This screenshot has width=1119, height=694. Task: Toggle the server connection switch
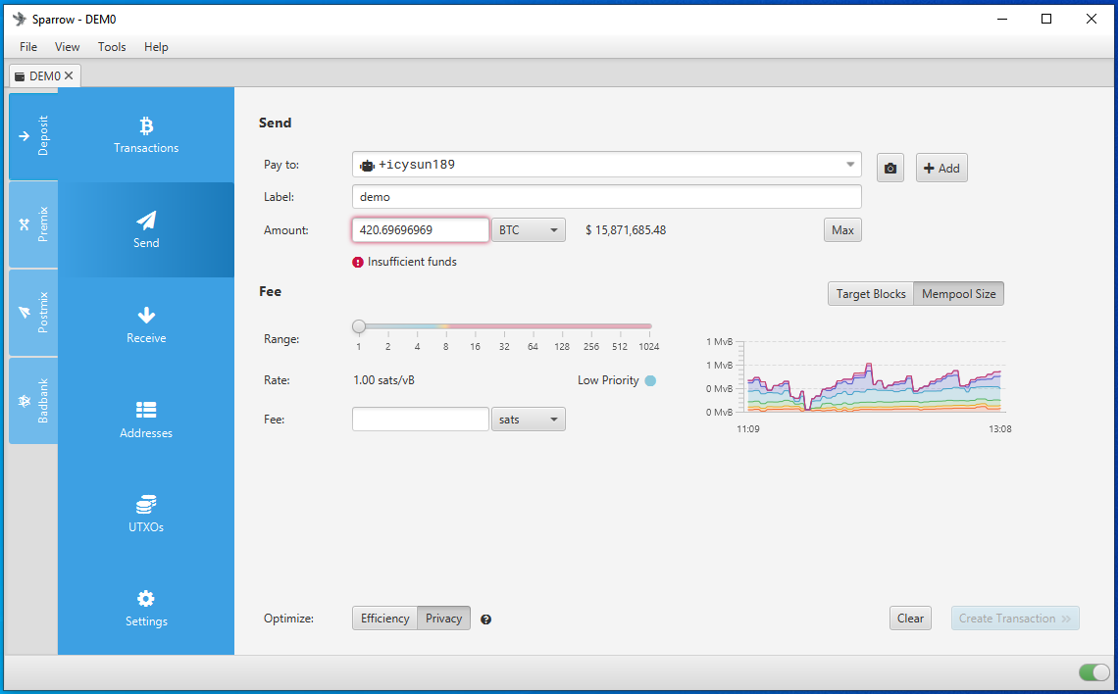pyautogui.click(x=1094, y=671)
